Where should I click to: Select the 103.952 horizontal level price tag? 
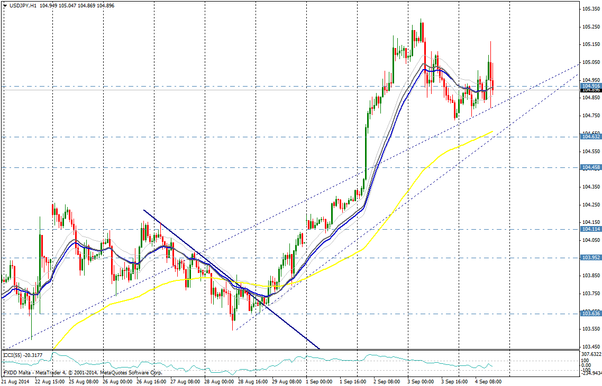point(591,258)
